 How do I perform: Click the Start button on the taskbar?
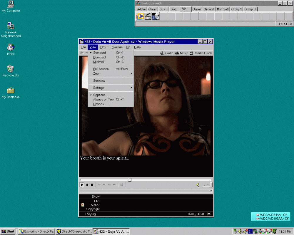pyautogui.click(x=8, y=231)
